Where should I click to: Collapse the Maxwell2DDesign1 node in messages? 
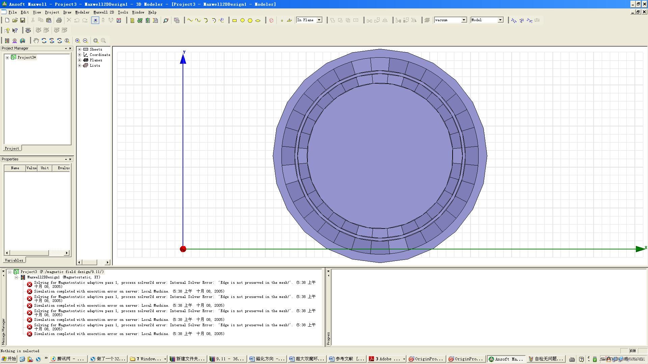click(16, 277)
